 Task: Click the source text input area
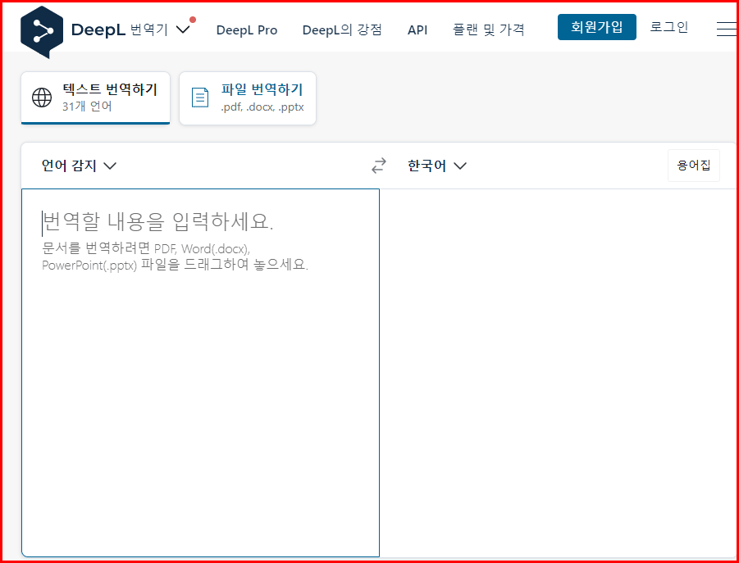tap(200, 373)
